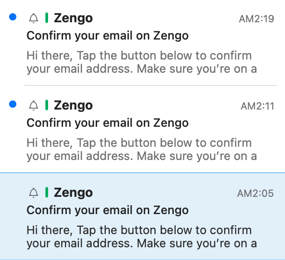Click the green tag bar on the 2:05 email
The image size is (285, 260).
coord(46,193)
